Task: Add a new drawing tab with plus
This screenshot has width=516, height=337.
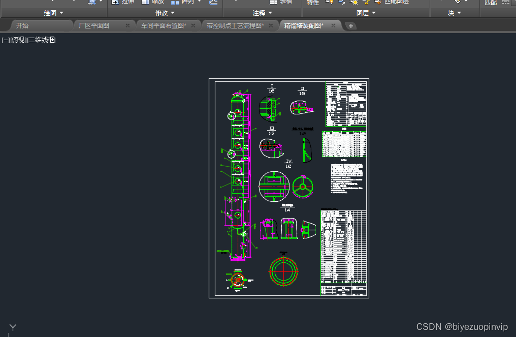Action: click(351, 26)
